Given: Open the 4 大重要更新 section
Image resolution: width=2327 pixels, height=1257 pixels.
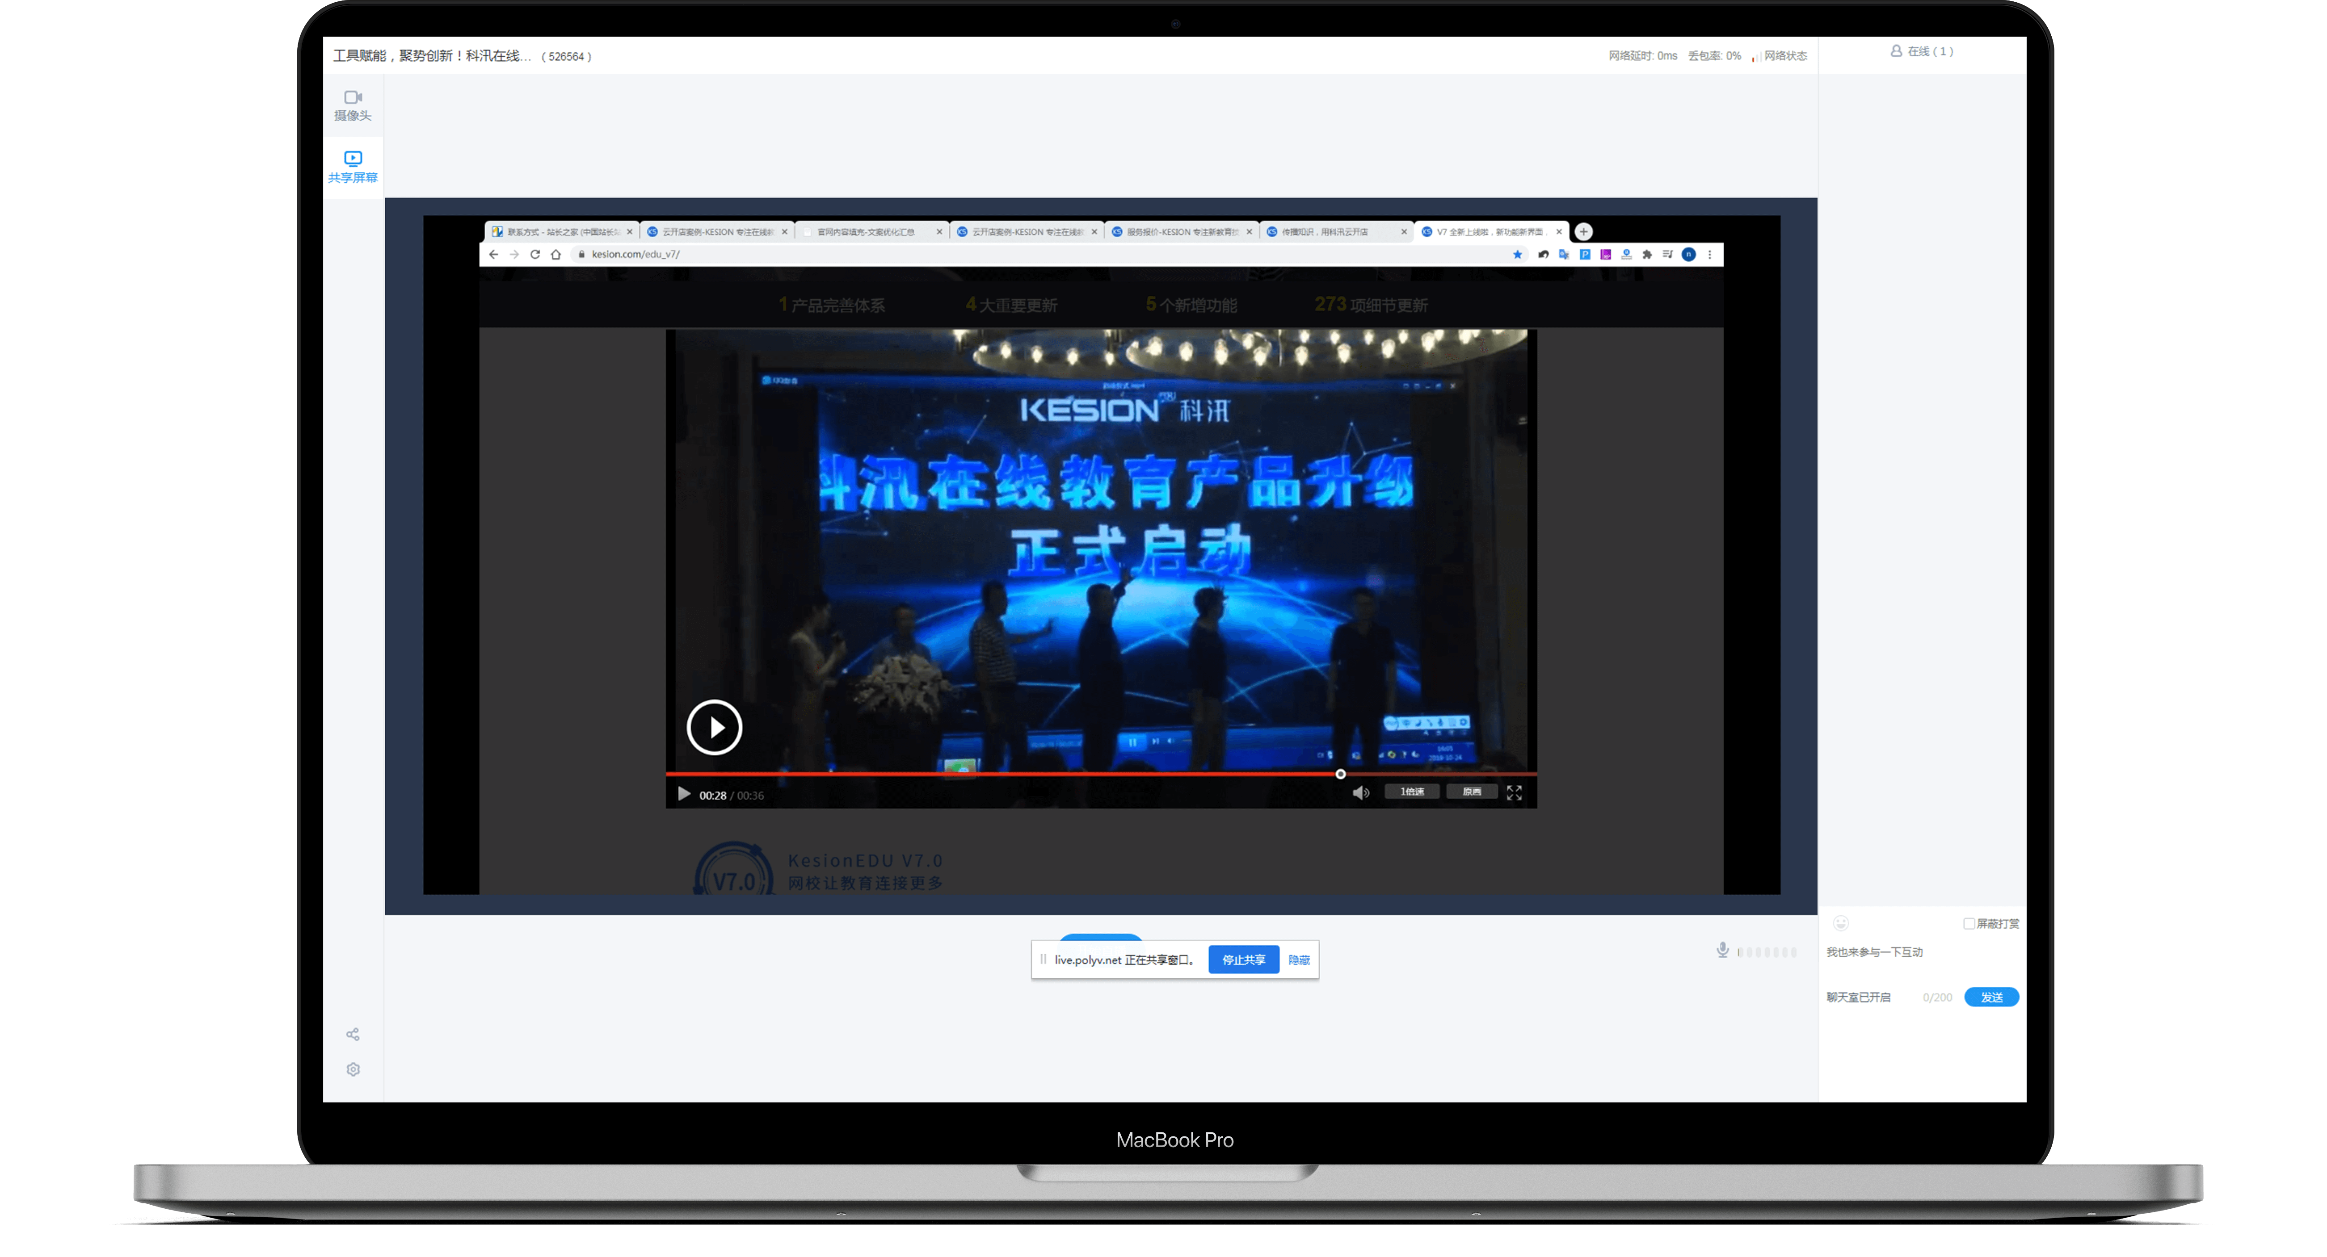Looking at the screenshot, I should (1012, 305).
